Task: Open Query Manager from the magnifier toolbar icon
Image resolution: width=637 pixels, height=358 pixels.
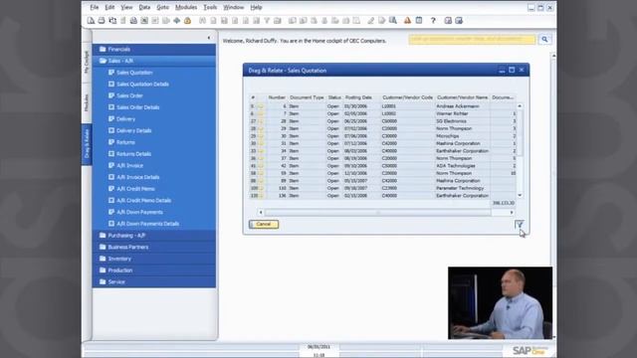Action: pyautogui.click(x=393, y=21)
